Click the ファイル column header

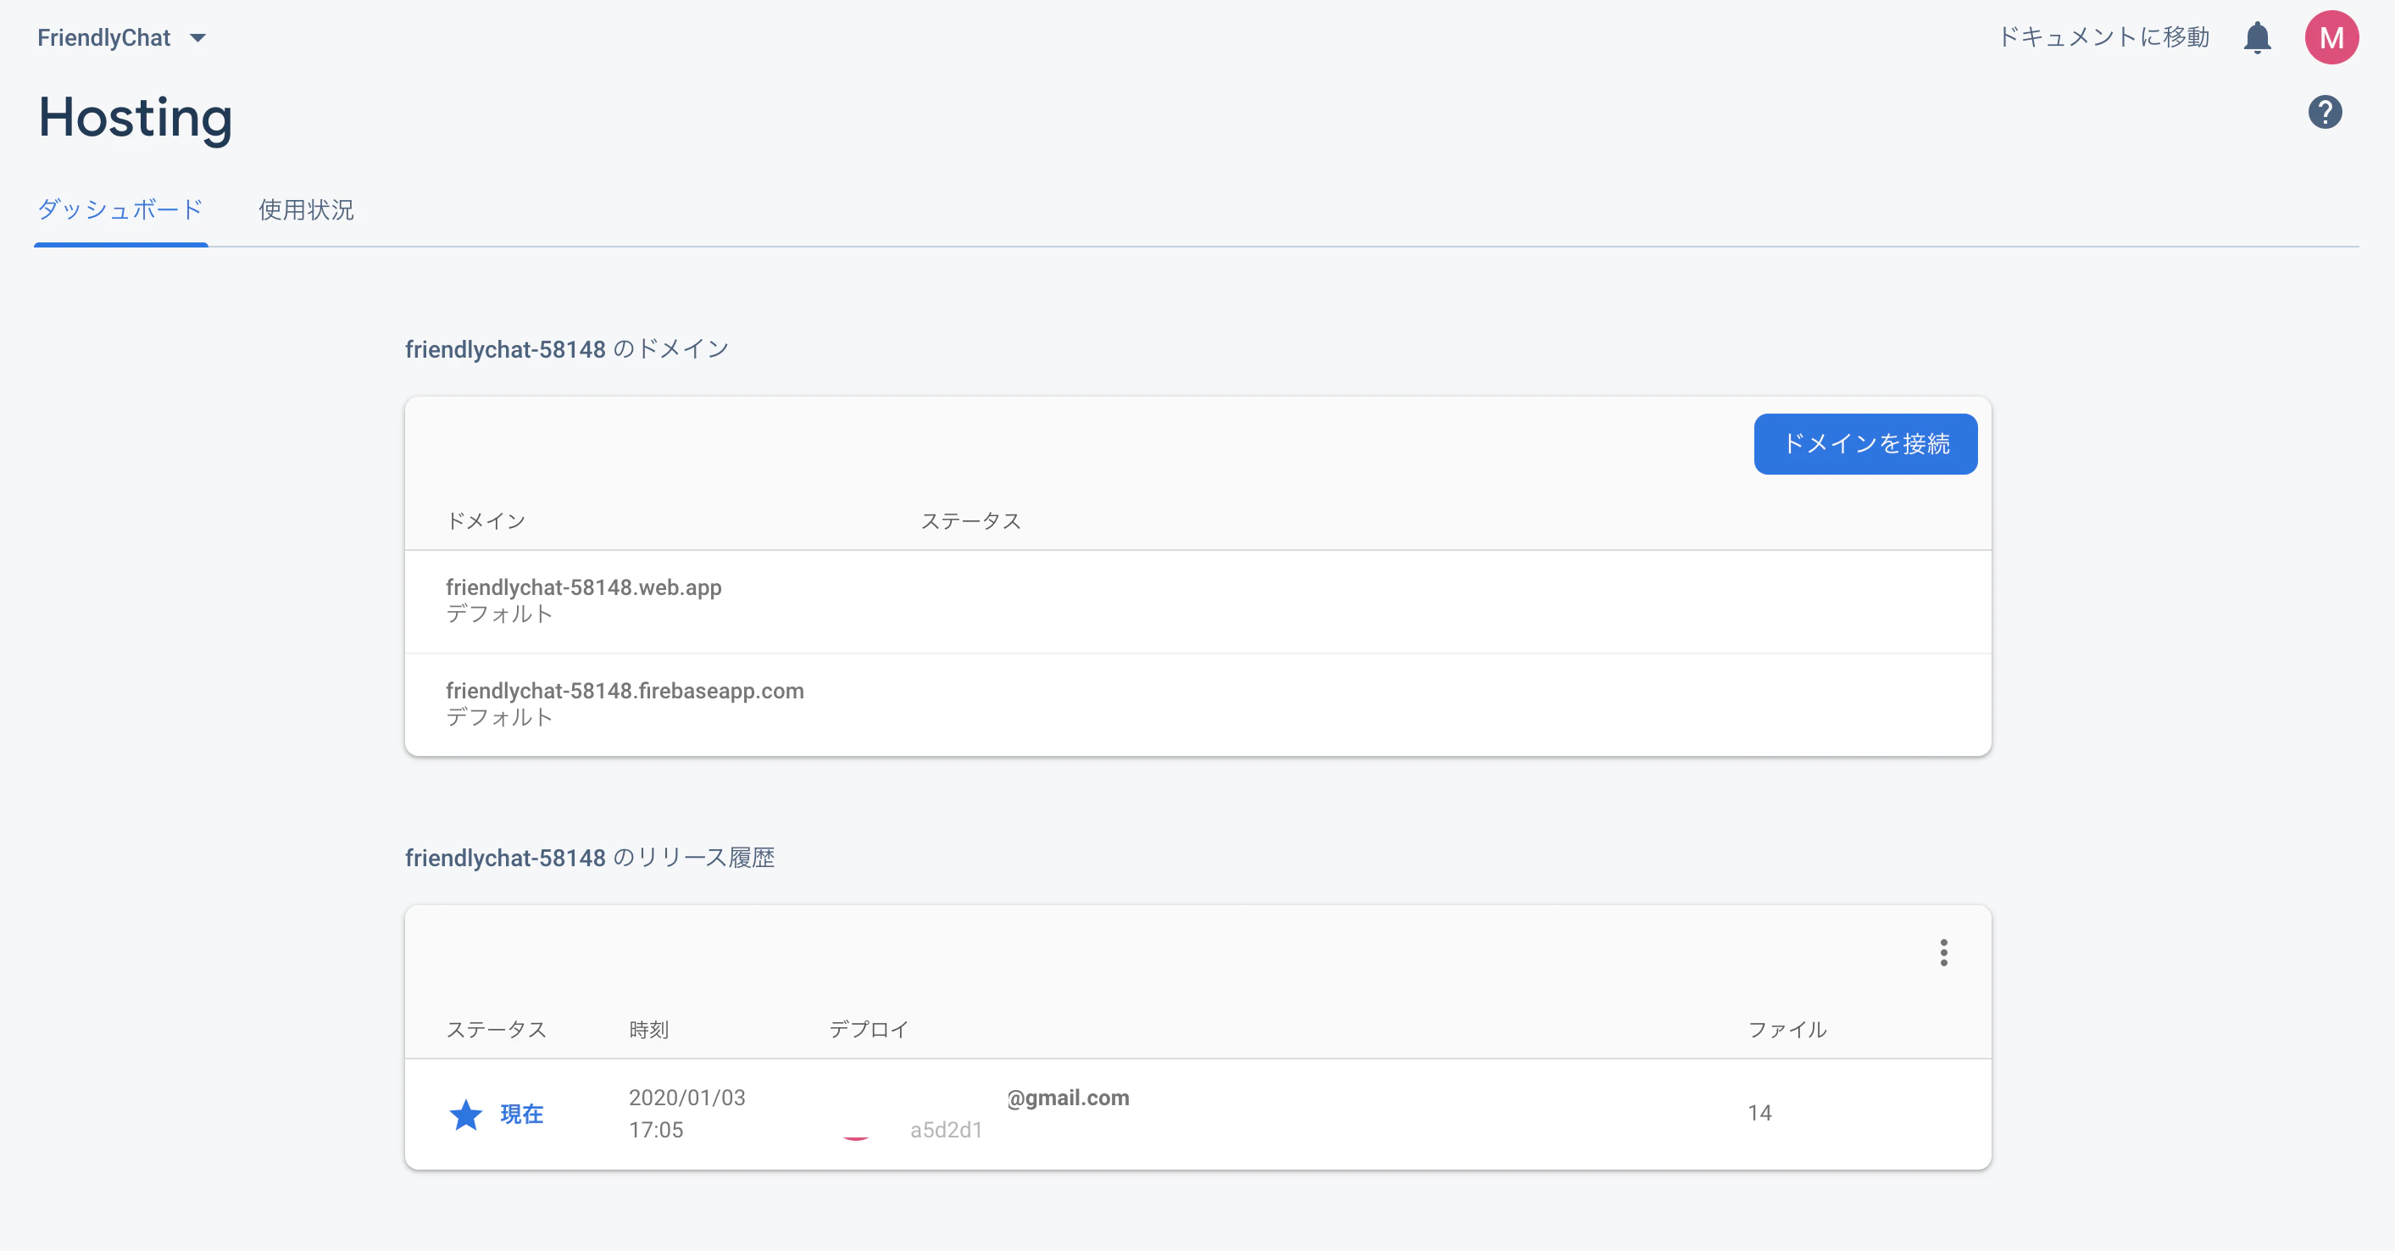(1787, 1029)
